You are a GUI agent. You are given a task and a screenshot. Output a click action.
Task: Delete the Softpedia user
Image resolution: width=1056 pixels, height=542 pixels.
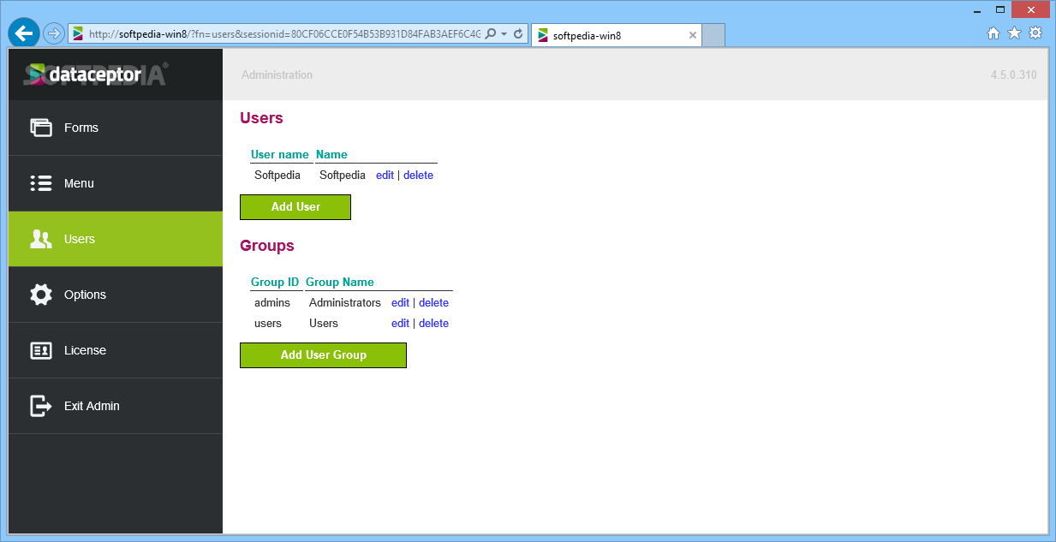coord(418,175)
